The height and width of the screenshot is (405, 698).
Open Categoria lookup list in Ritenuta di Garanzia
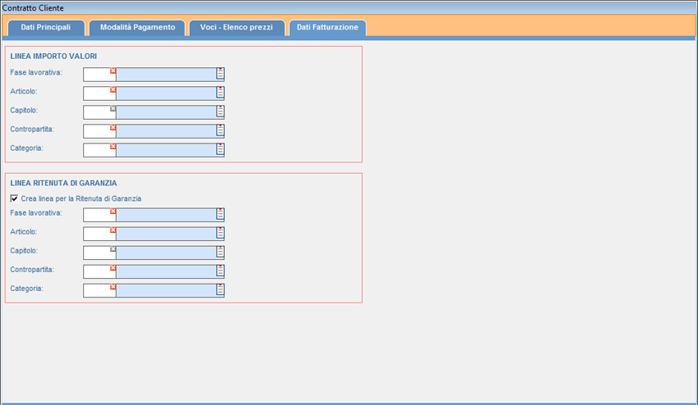[220, 290]
